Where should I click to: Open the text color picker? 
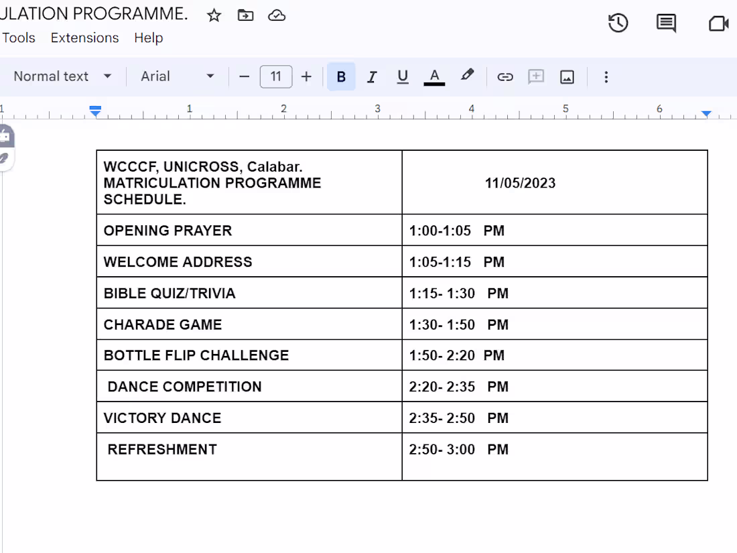434,76
